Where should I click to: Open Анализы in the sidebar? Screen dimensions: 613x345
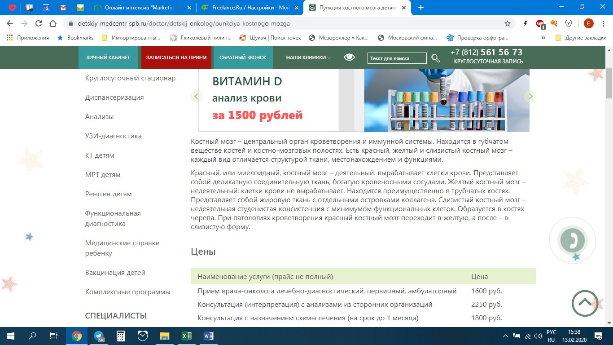[x=100, y=117]
